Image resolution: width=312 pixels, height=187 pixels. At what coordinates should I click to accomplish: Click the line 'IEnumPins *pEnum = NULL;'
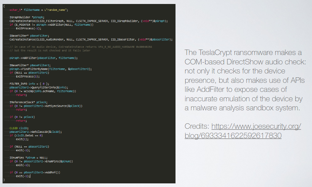point(29,158)
